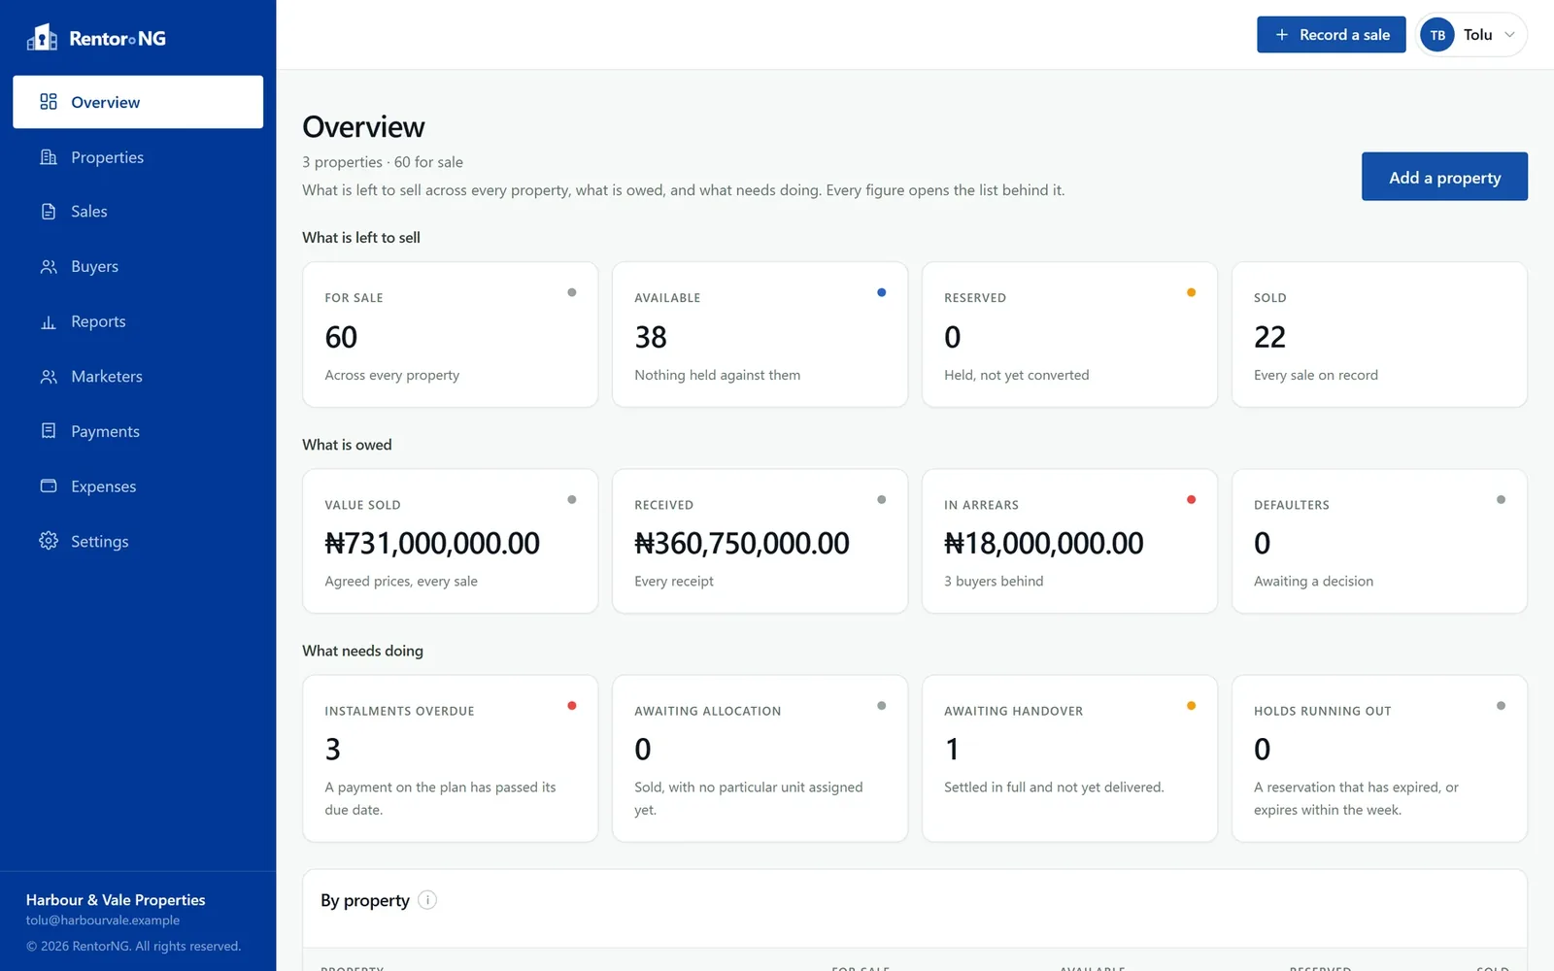Image resolution: width=1554 pixels, height=971 pixels.
Task: Click the ₦731,000,000.00 value sold figure
Action: click(x=432, y=543)
